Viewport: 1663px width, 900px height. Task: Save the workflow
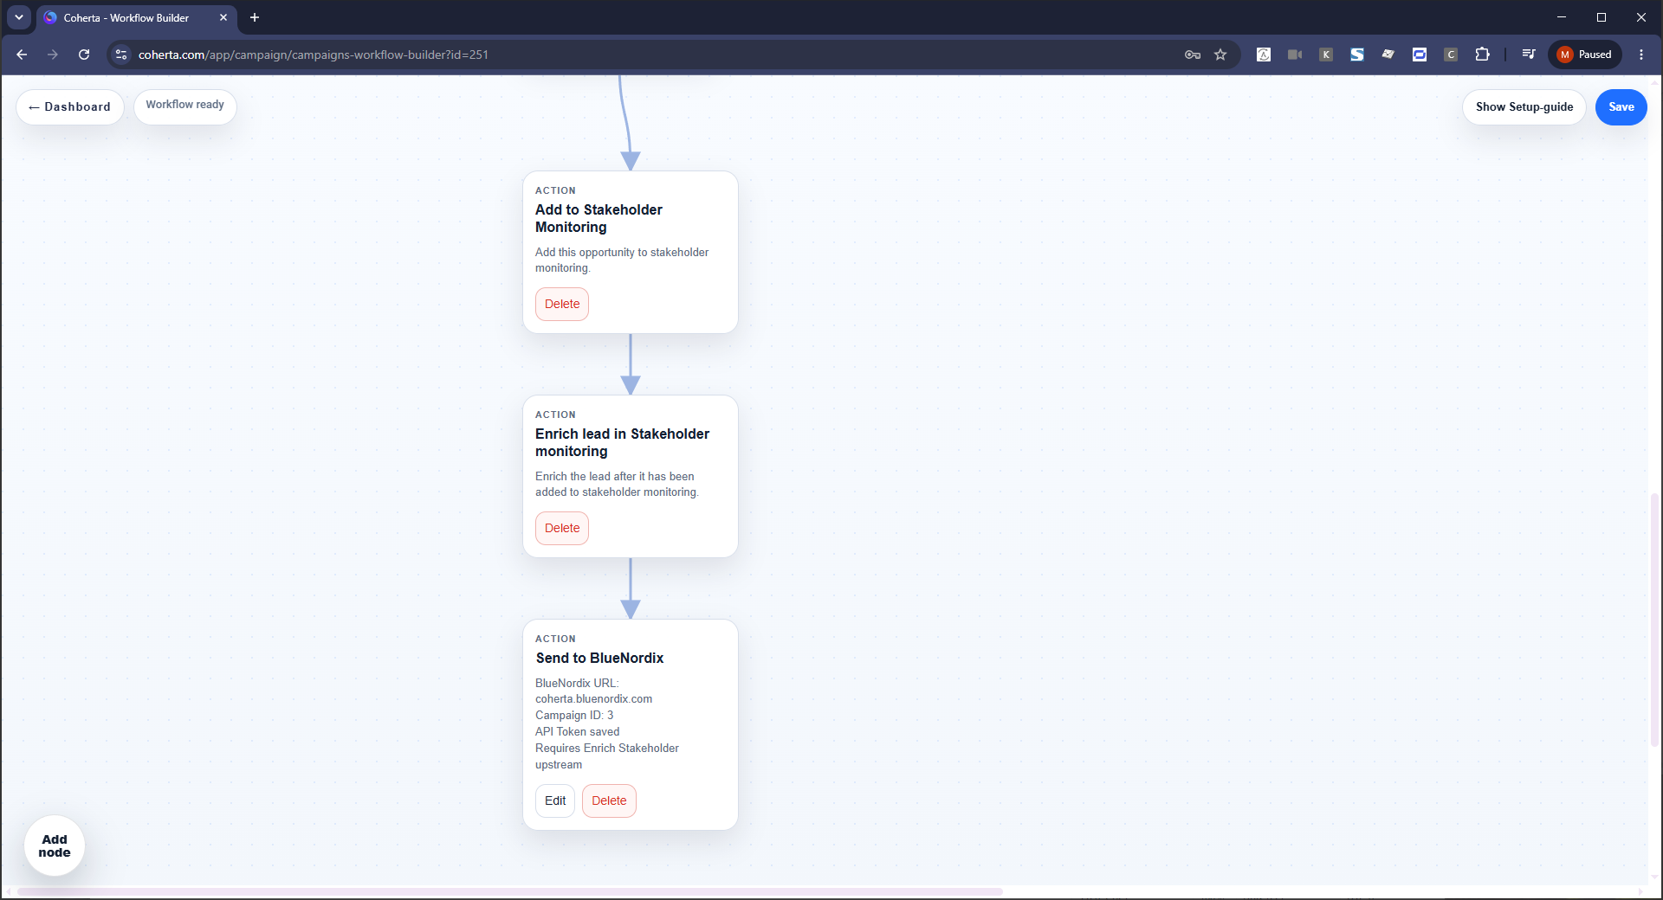pyautogui.click(x=1621, y=107)
